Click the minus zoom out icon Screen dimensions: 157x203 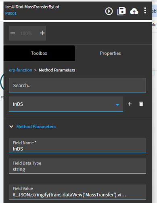[x=13, y=33]
